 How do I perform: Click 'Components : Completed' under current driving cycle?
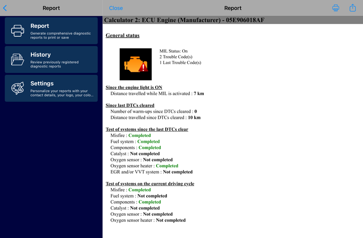click(136, 202)
